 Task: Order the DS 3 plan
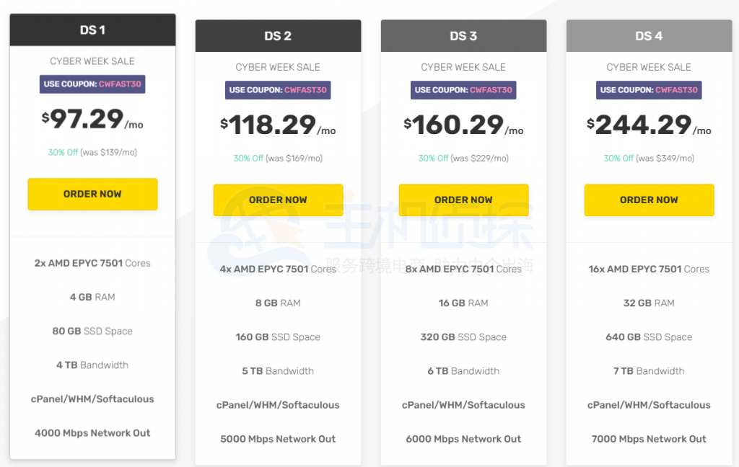(x=463, y=200)
